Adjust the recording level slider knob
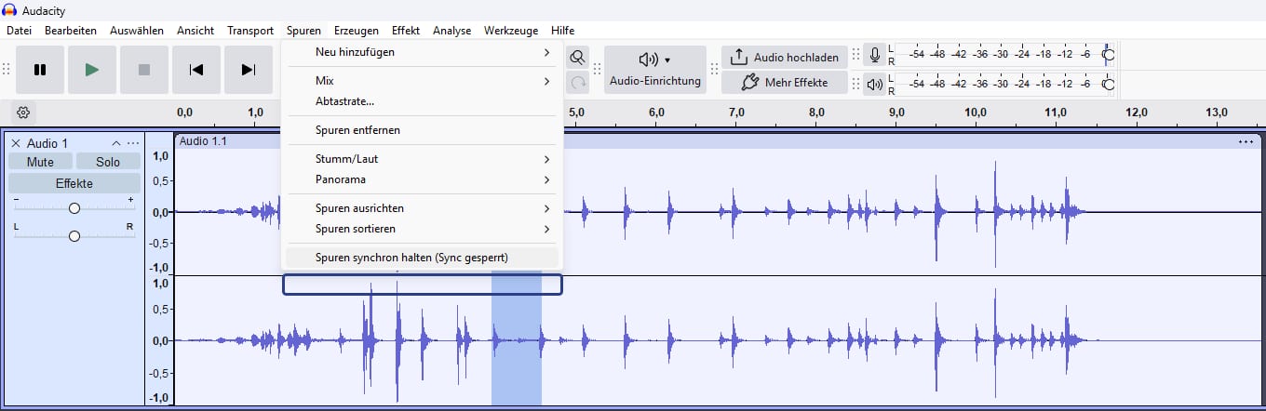The image size is (1266, 411). point(1108,55)
